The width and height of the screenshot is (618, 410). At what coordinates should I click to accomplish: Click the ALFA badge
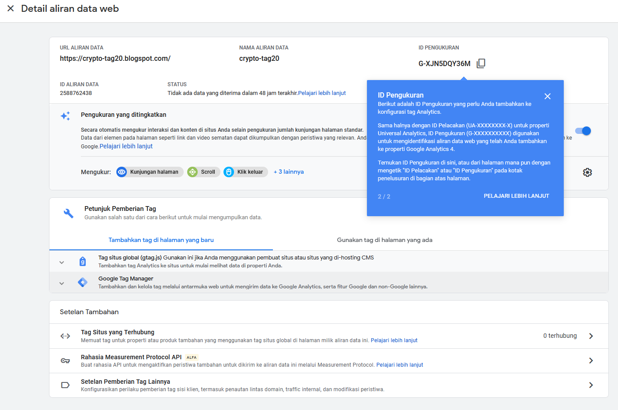click(192, 357)
